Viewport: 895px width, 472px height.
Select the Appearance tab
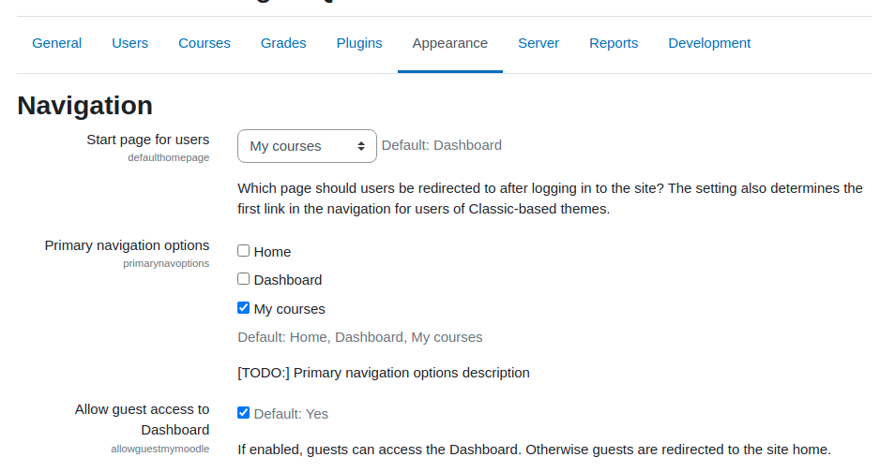449,43
